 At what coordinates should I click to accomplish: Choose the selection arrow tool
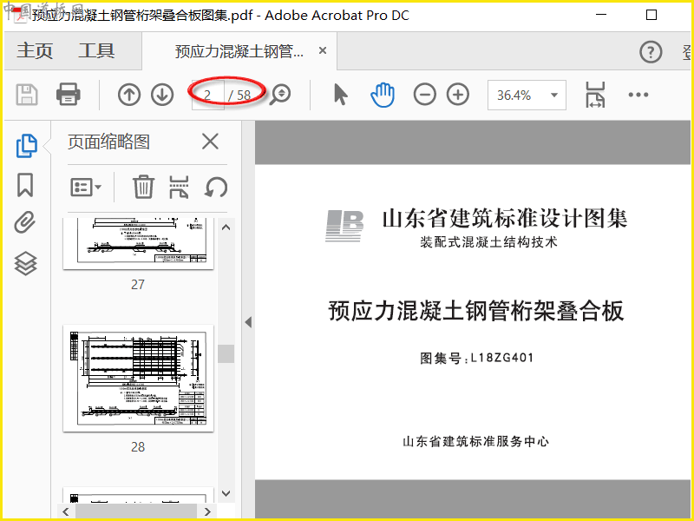point(340,95)
